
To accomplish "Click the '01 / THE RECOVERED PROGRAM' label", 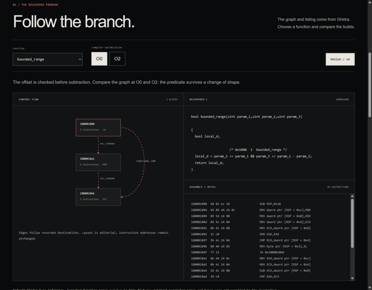I will (35, 5).
